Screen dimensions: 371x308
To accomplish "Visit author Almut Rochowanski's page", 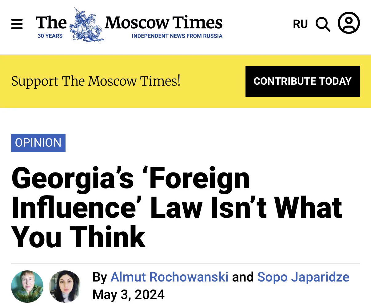I will pyautogui.click(x=169, y=277).
